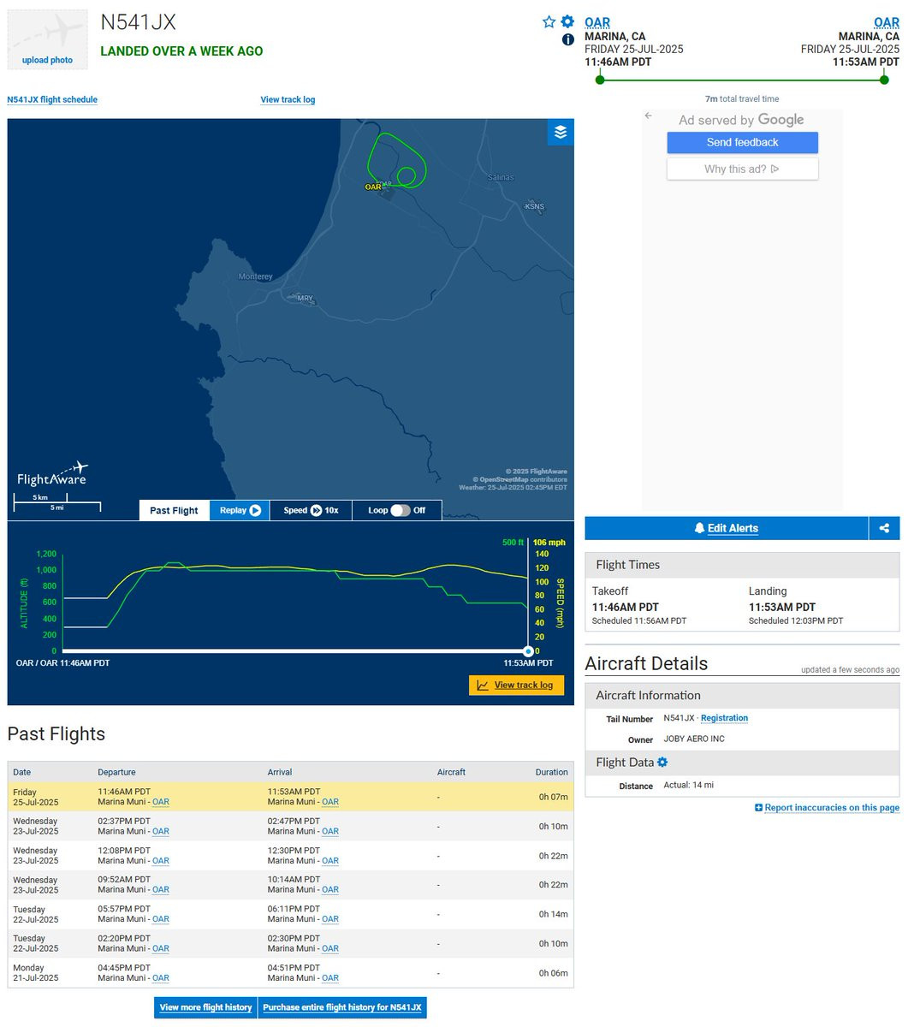Screen dimensions: 920x1027
Task: Open the 02:20PM PDT Tuesday flight row
Action: (290, 943)
